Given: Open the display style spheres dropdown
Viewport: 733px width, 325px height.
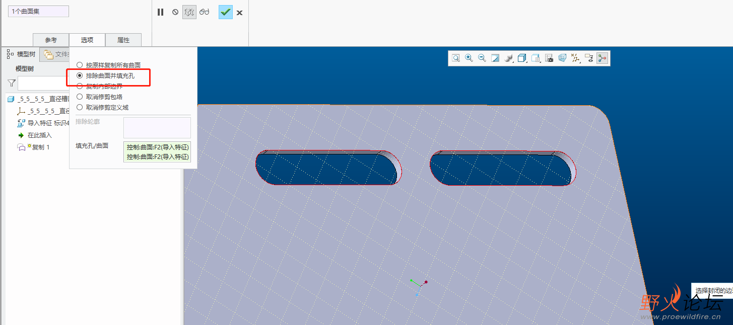Looking at the screenshot, I should click(x=509, y=58).
